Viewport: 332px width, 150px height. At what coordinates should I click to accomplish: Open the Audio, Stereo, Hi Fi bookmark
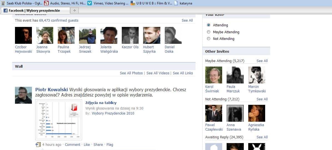(x=65, y=3)
